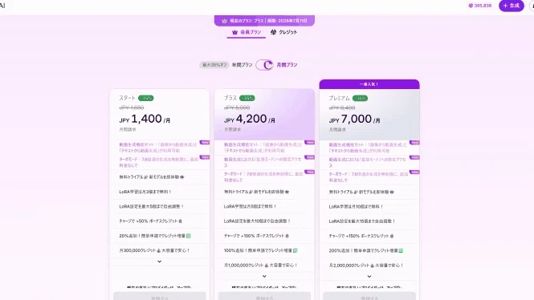Switch to the クレジット tab
Viewport: 534px width, 300px height.
click(x=283, y=32)
